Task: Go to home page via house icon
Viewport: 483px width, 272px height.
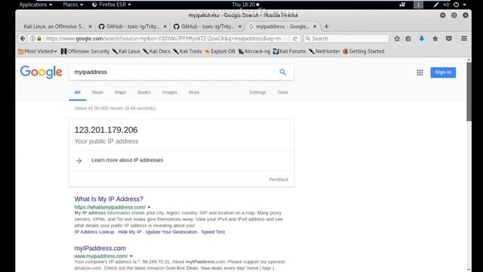Action: pos(435,39)
